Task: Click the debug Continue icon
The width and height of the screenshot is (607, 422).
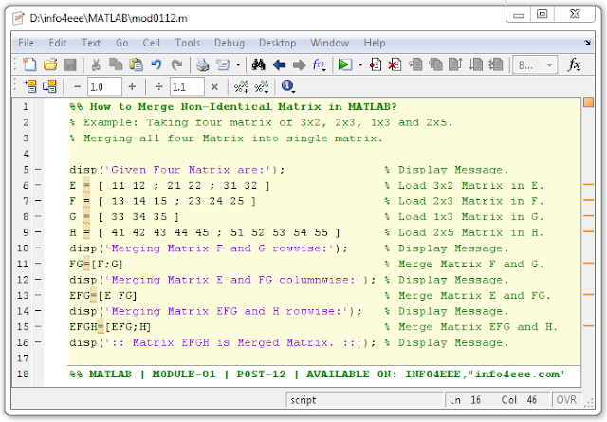Action: tap(476, 64)
